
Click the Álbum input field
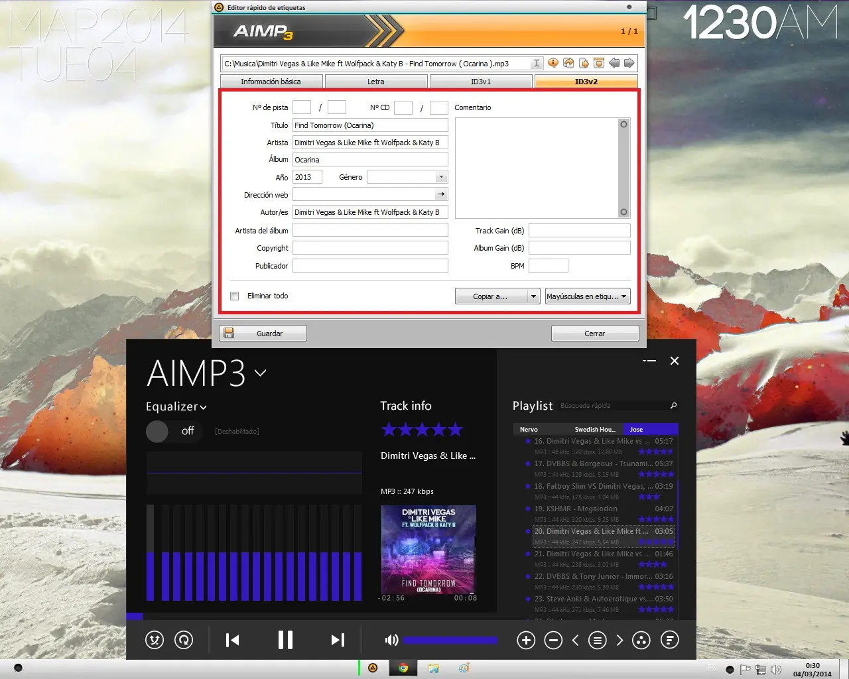click(x=370, y=160)
